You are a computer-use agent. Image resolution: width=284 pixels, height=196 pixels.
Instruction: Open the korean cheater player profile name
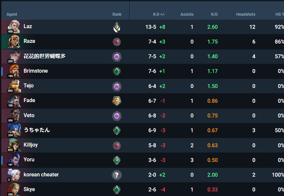tap(41, 175)
